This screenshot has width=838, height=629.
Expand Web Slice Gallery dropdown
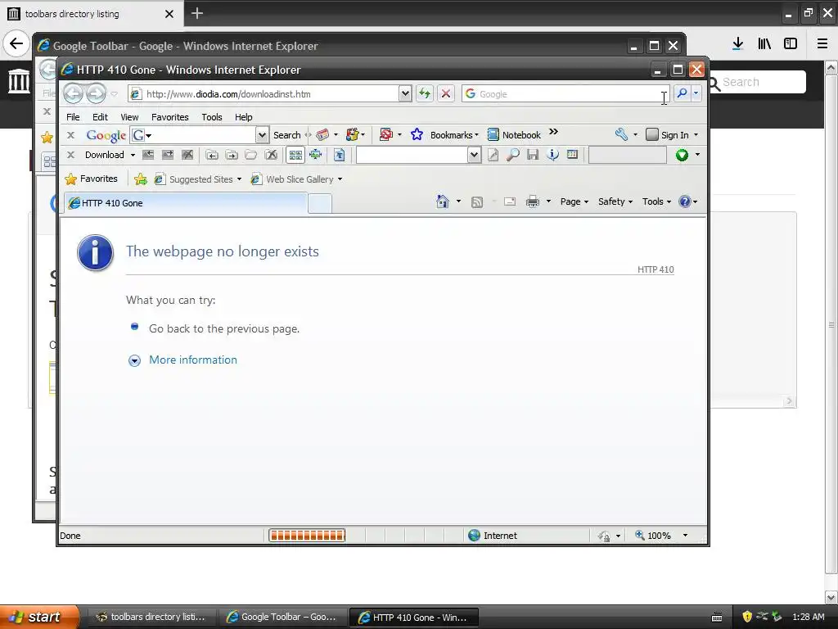point(340,179)
